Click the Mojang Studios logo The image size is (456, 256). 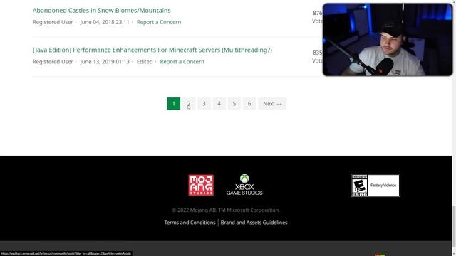[x=201, y=185]
